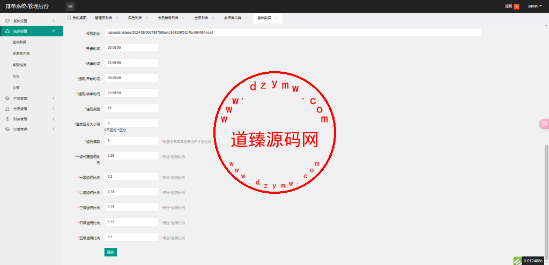Close the 管理员列表 tab
549x265 pixels.
point(117,18)
